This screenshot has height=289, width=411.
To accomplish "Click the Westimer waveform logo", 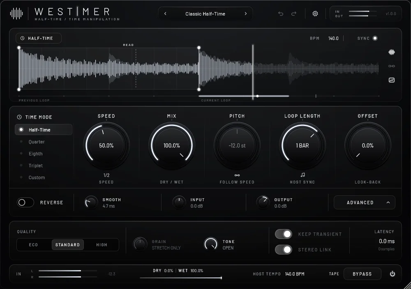I will [16, 14].
